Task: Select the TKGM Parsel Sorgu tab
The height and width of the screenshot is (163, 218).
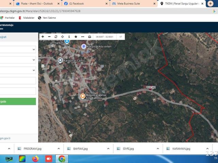Action: point(182,4)
